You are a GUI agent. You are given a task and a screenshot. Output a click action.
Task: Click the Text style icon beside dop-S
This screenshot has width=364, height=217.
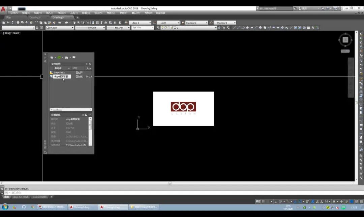point(126,23)
